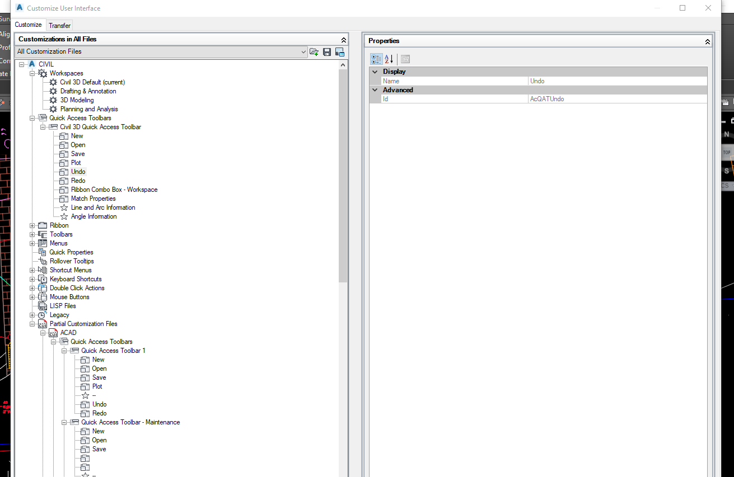
Task: Select the Line and Arc Information star item
Action: pyautogui.click(x=103, y=207)
